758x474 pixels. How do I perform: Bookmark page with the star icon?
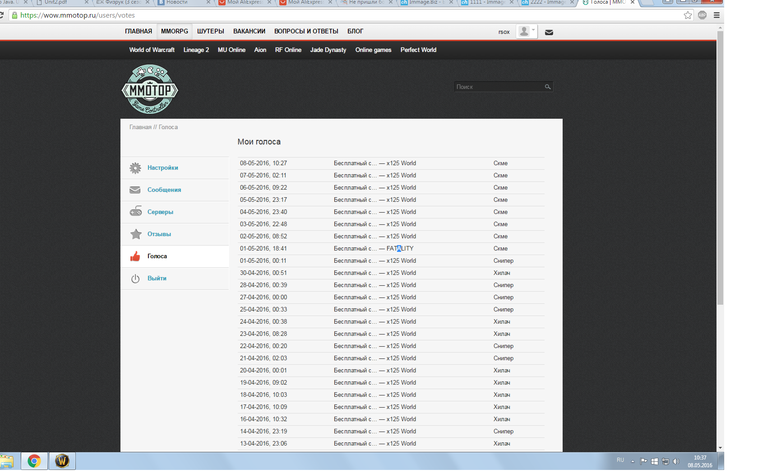[688, 15]
